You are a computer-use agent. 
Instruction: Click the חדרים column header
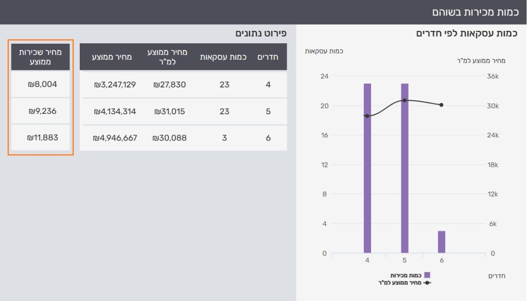268,57
